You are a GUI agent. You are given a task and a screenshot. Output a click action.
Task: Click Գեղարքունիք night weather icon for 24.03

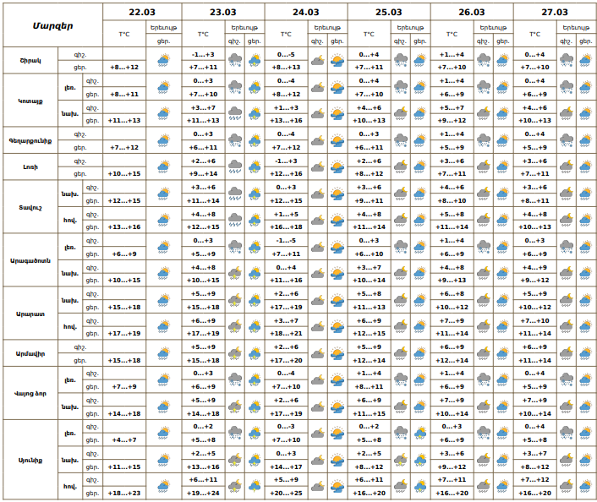click(x=316, y=140)
